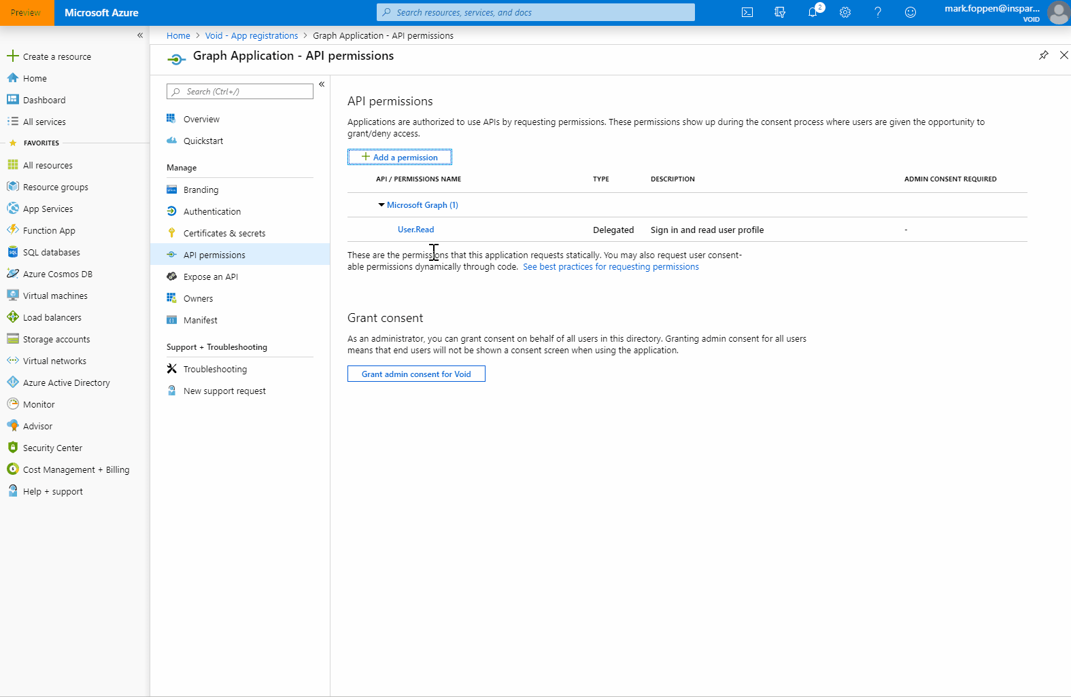Screen dimensions: 1071x697
Task: Click the Load balancers icon
Action: click(x=12, y=317)
